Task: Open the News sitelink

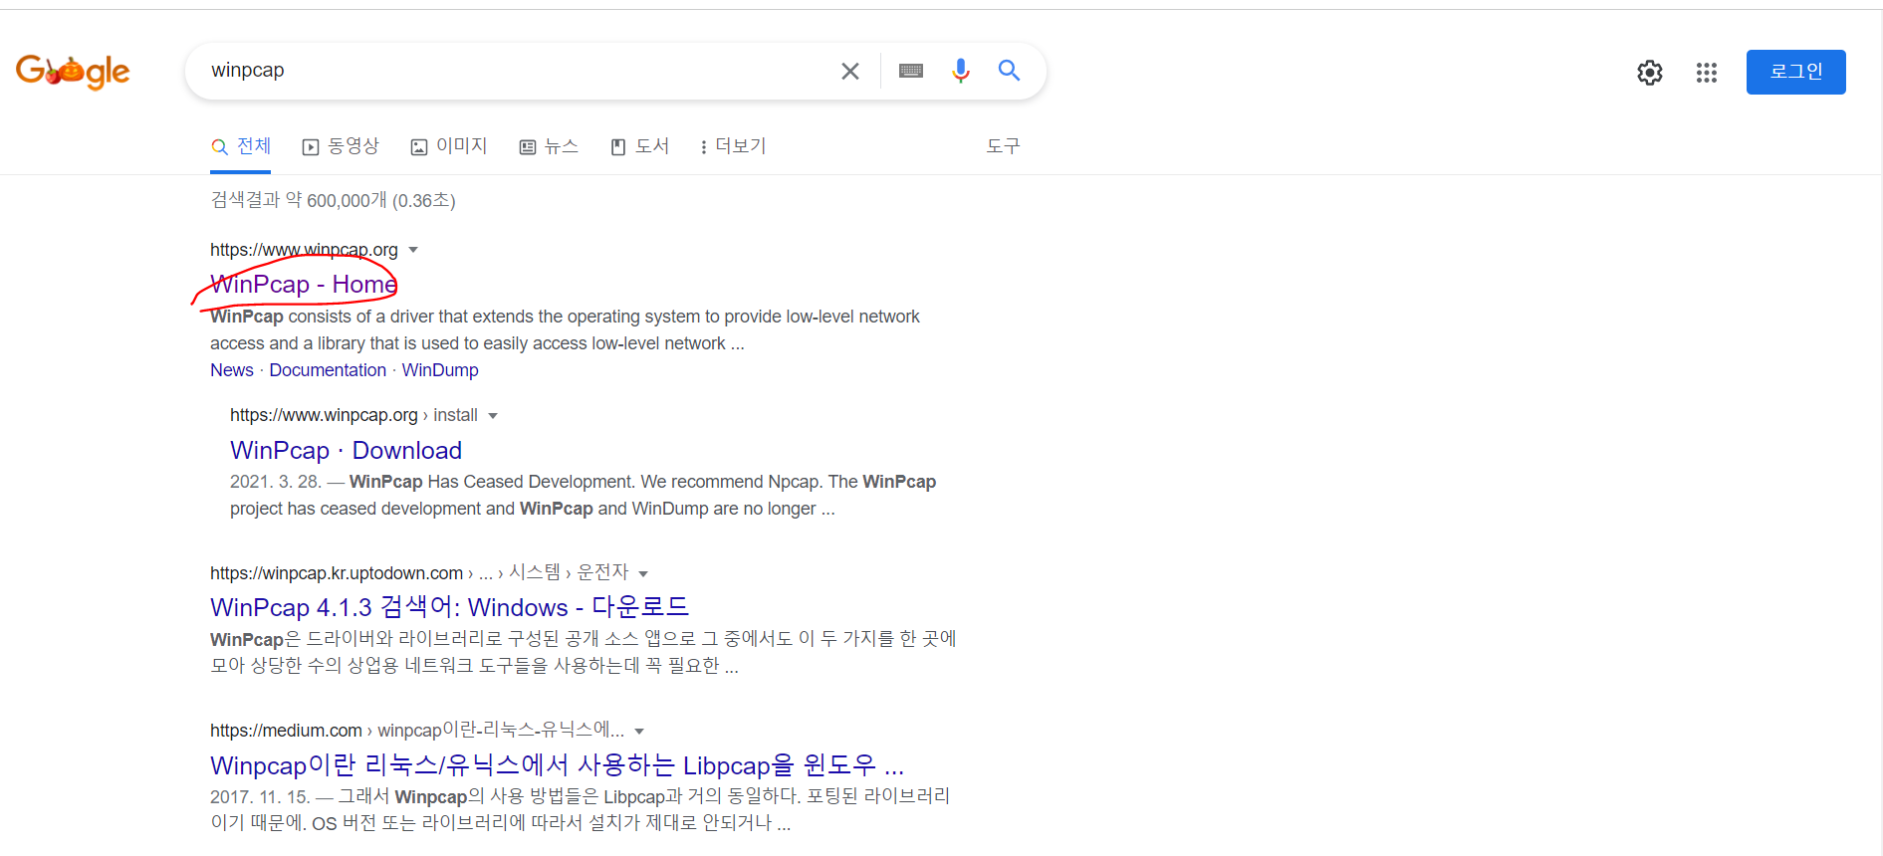Action: tap(232, 370)
